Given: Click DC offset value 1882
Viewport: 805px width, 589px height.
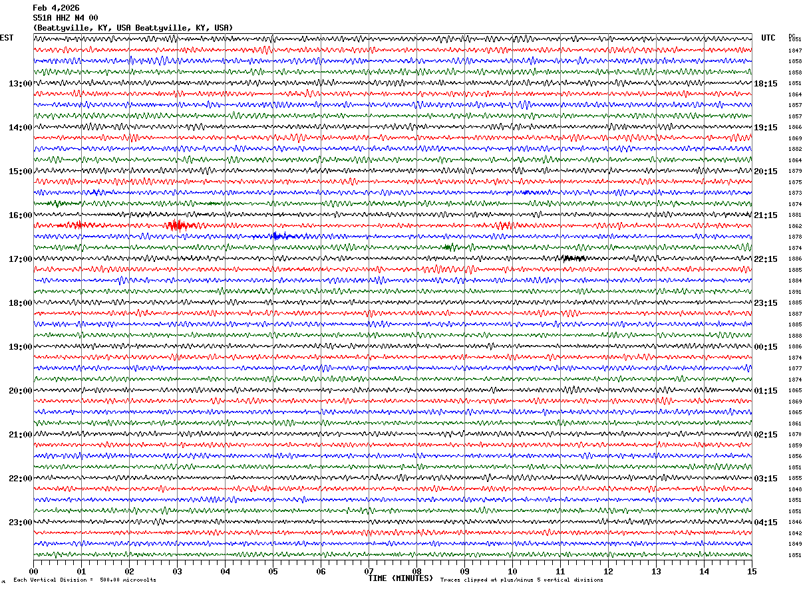Looking at the screenshot, I should pos(795,149).
